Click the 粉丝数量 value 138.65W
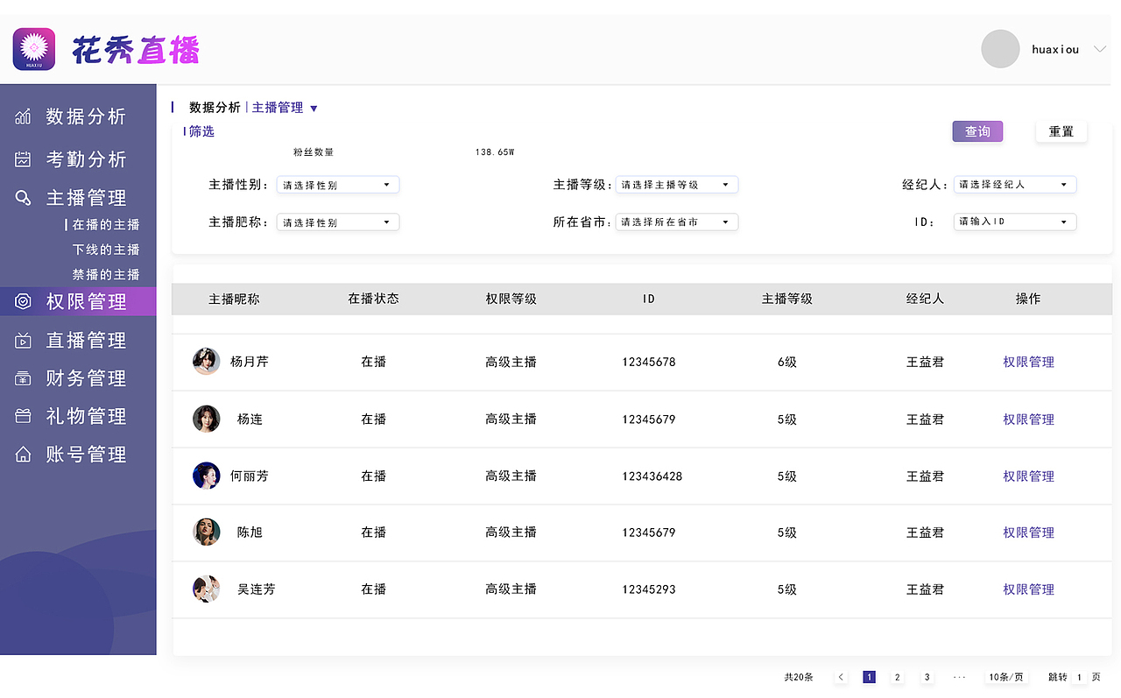This screenshot has width=1121, height=698. pyautogui.click(x=495, y=152)
